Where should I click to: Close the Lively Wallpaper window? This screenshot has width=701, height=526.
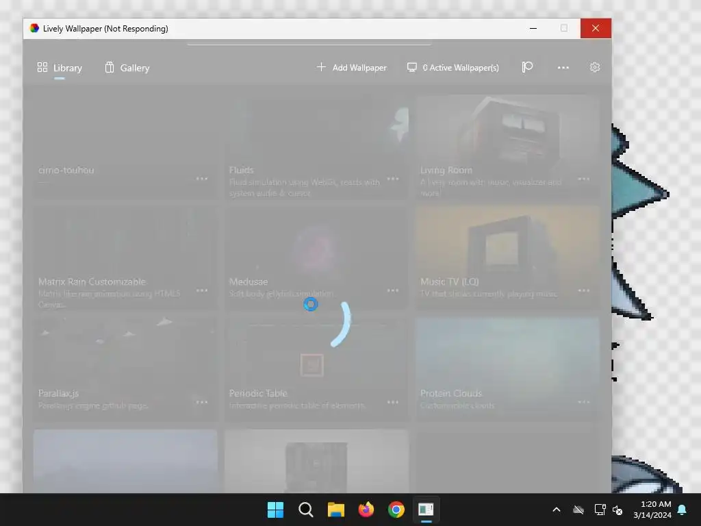[596, 28]
